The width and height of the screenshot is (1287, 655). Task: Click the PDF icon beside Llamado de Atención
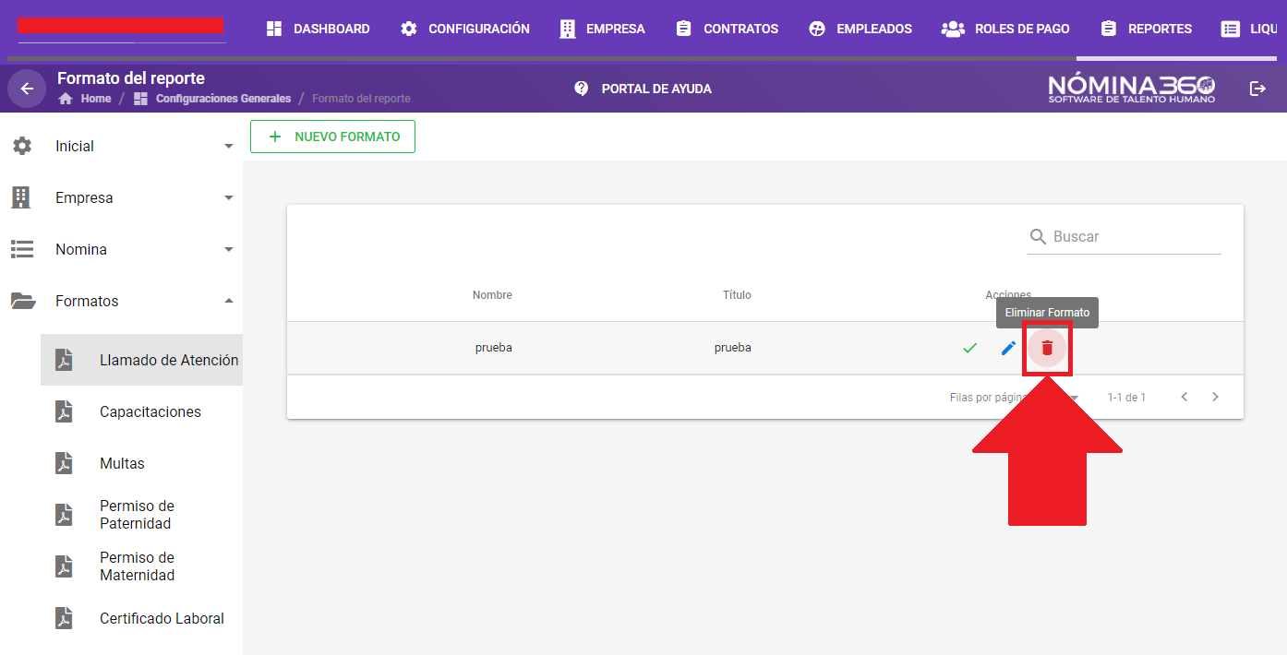(64, 360)
